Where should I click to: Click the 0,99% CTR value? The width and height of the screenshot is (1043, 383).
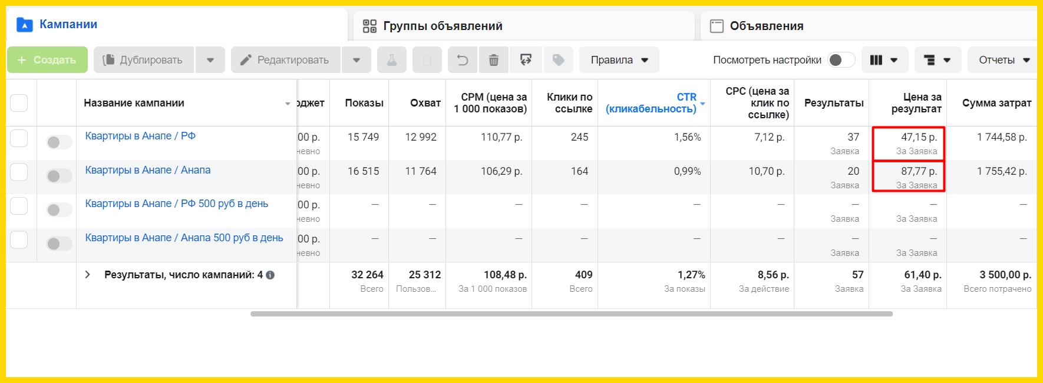coord(687,171)
